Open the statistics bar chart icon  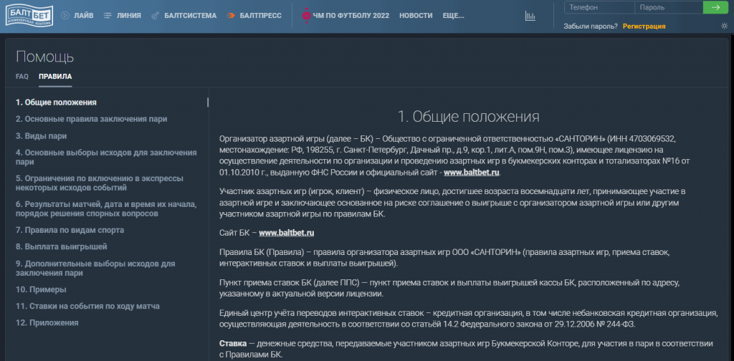coord(530,15)
